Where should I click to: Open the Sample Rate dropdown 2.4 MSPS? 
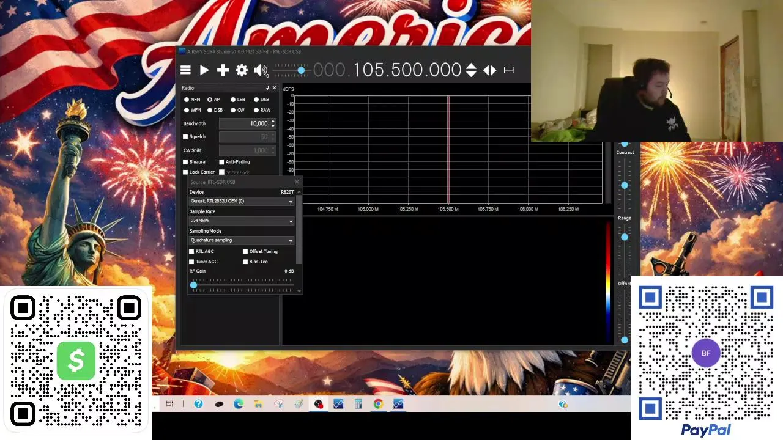(242, 221)
